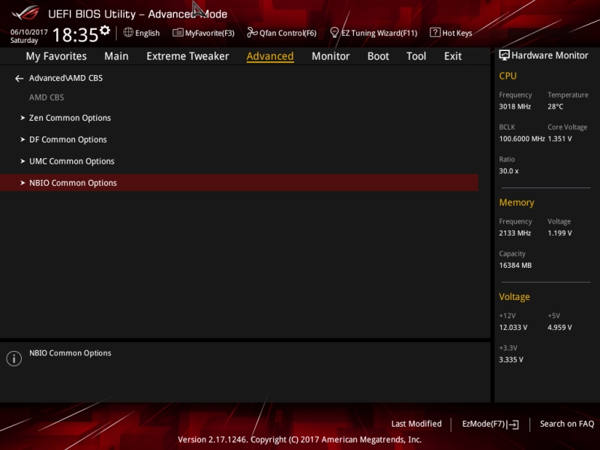Click the globe language icon
This screenshot has width=600, height=450.
click(128, 32)
